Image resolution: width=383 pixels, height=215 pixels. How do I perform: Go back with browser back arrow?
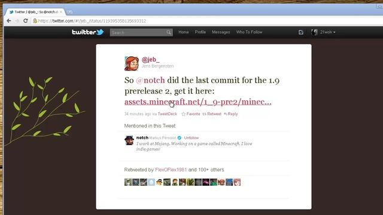click(x=9, y=21)
